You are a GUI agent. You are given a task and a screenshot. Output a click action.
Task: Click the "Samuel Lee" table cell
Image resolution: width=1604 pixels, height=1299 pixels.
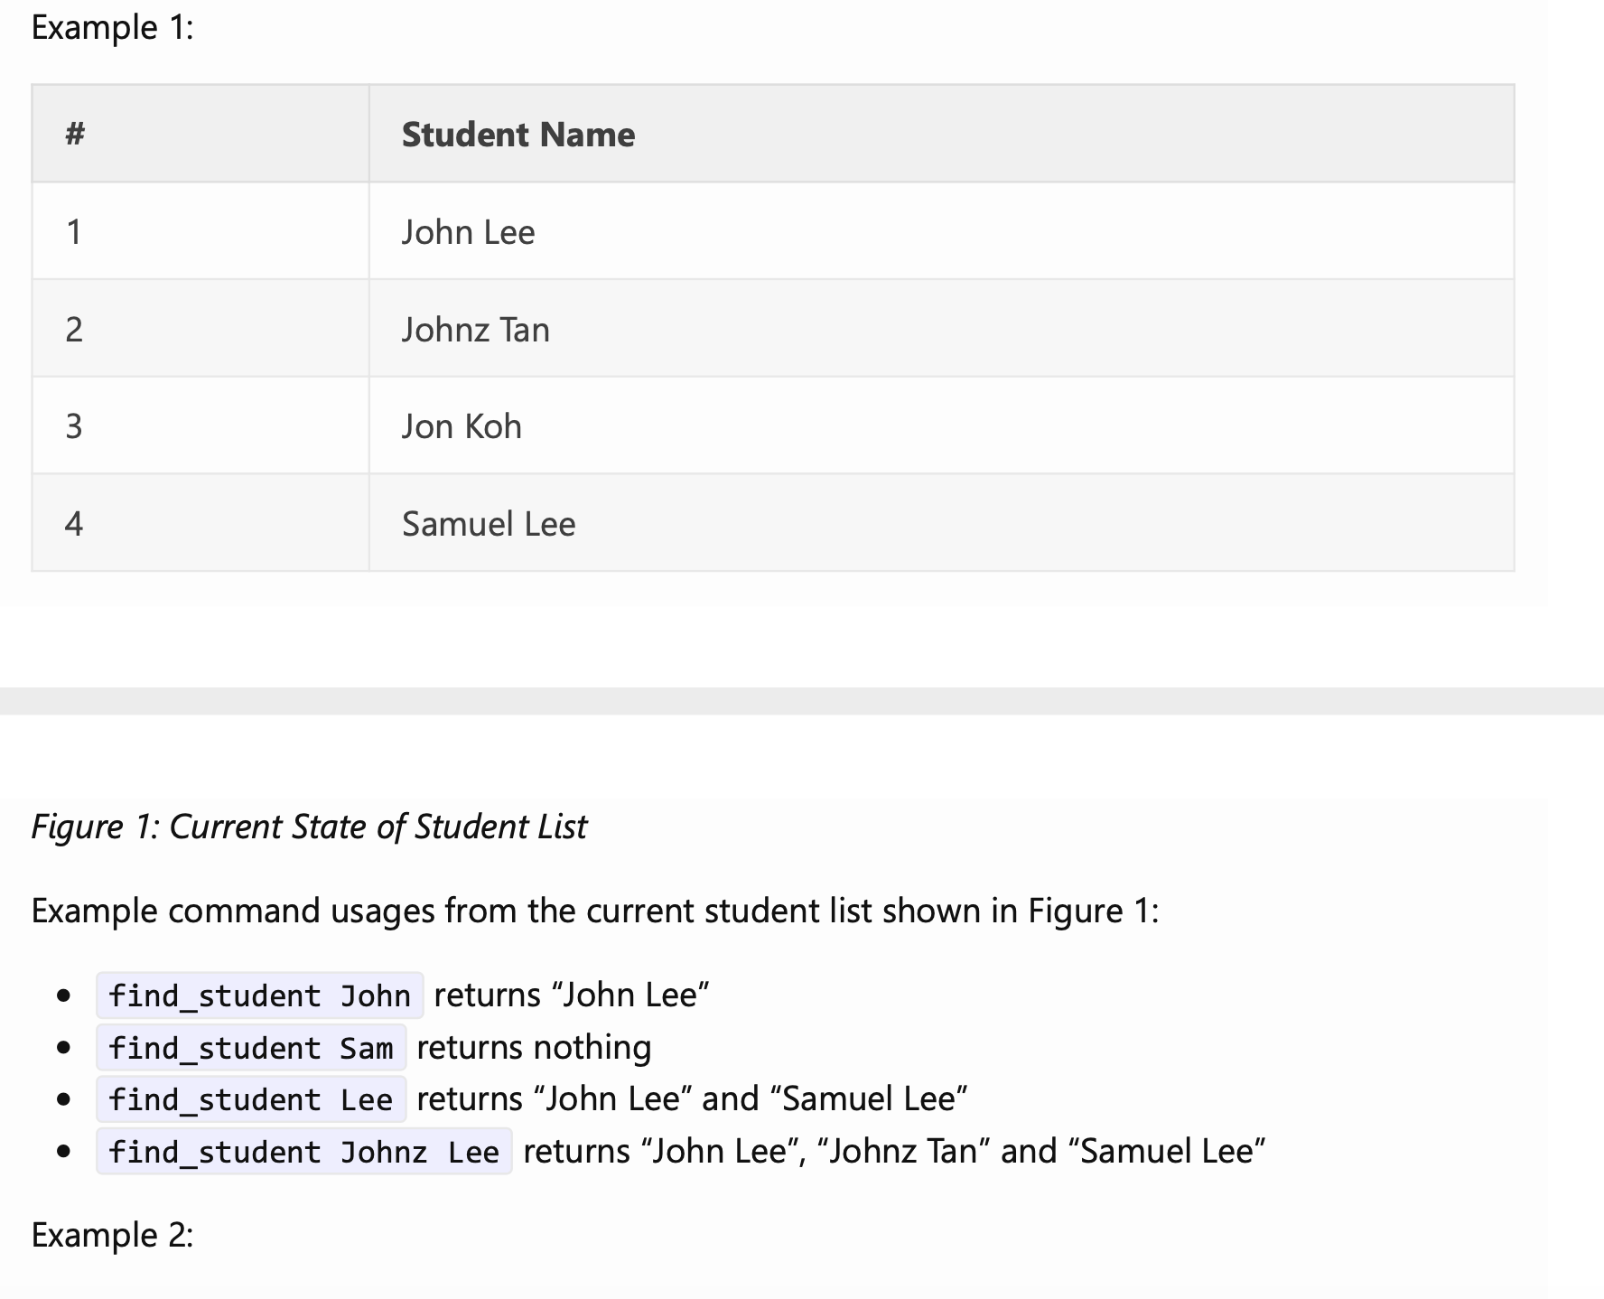(x=489, y=524)
